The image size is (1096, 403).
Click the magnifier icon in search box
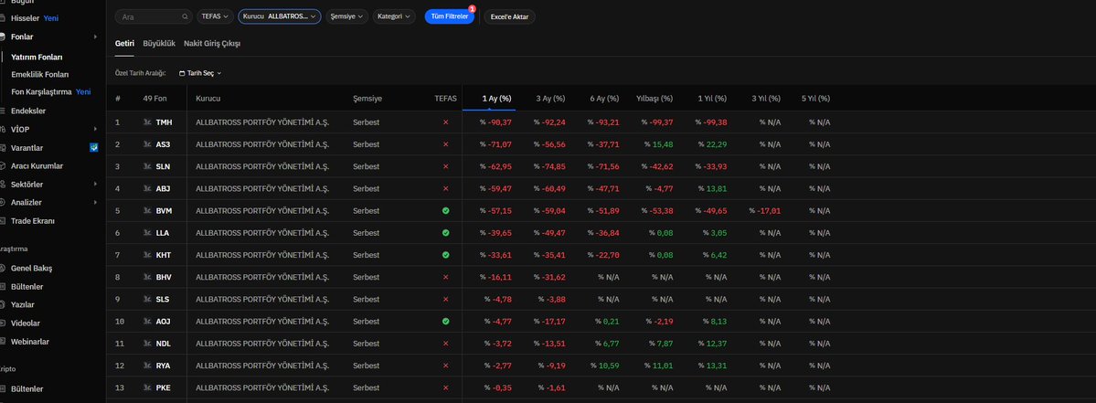tap(185, 16)
